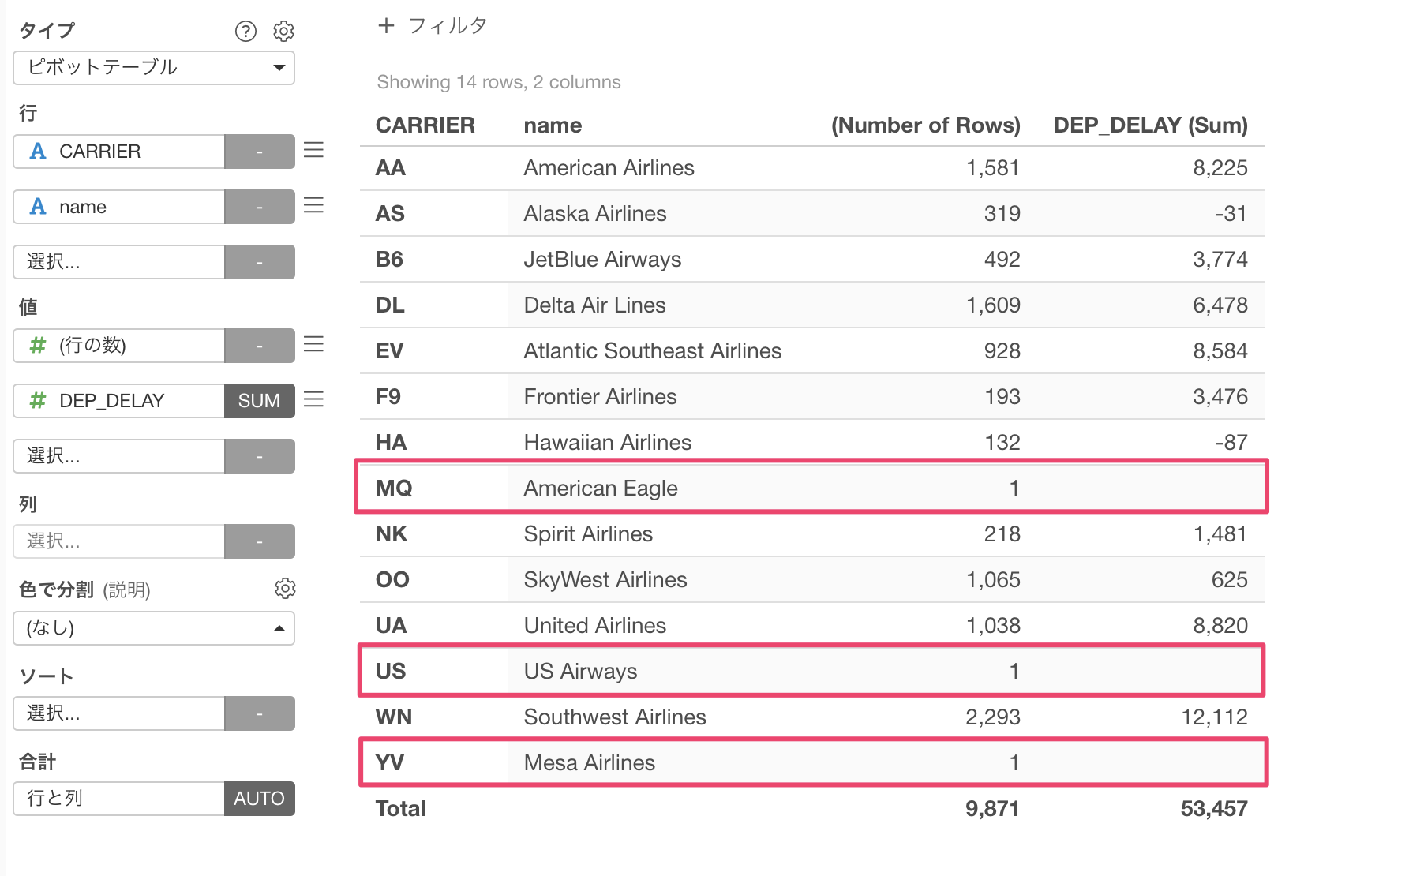Select the Southwest Airlines cell
This screenshot has width=1424, height=876.
coord(615,717)
